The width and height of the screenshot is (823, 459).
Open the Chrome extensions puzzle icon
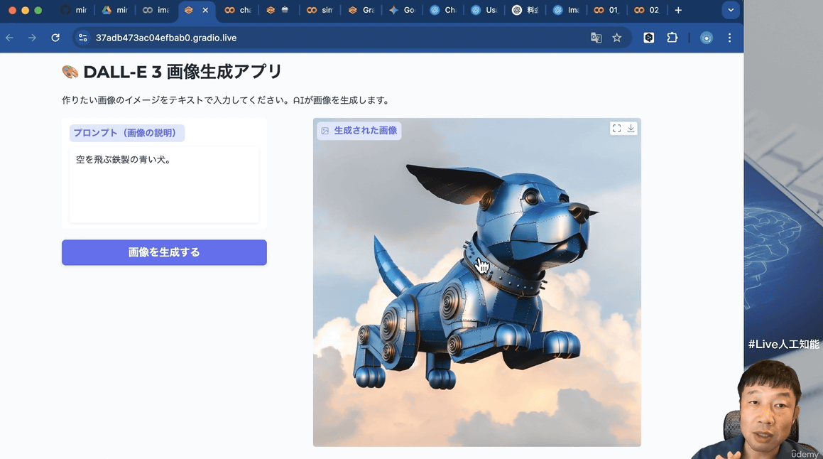coord(672,38)
